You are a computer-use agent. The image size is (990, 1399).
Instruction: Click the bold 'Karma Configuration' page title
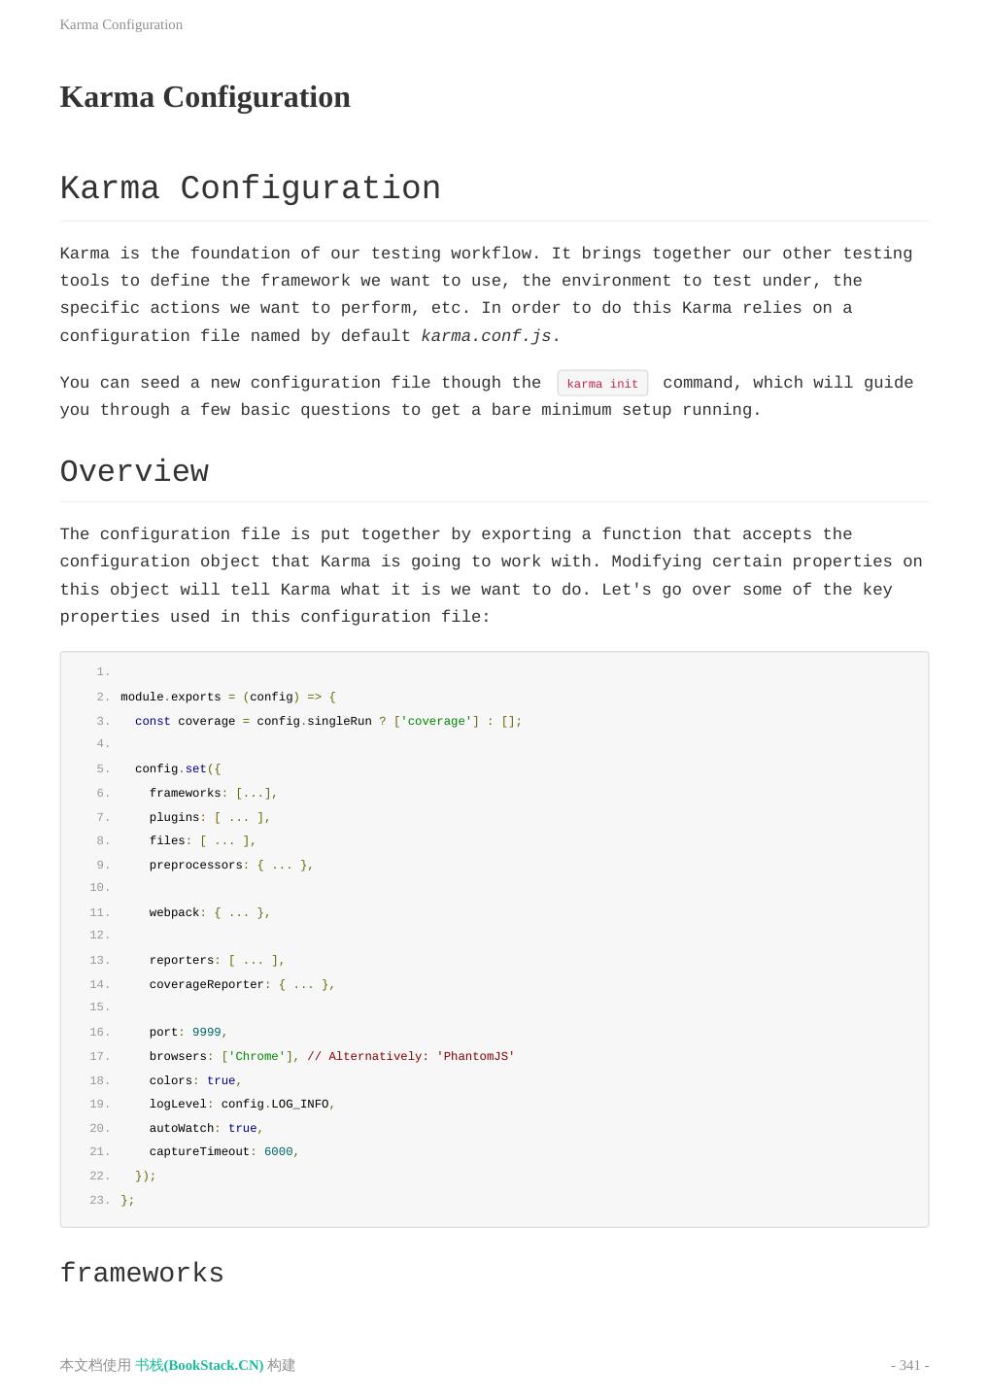click(x=205, y=97)
